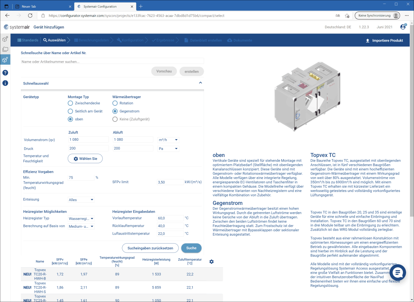View site lock information icon
Image resolution: width=414 pixels, height=302 pixels.
coord(43,16)
